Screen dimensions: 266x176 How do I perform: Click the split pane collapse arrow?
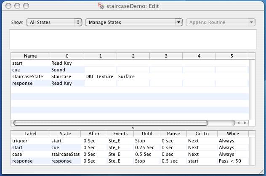[x=133, y=127]
